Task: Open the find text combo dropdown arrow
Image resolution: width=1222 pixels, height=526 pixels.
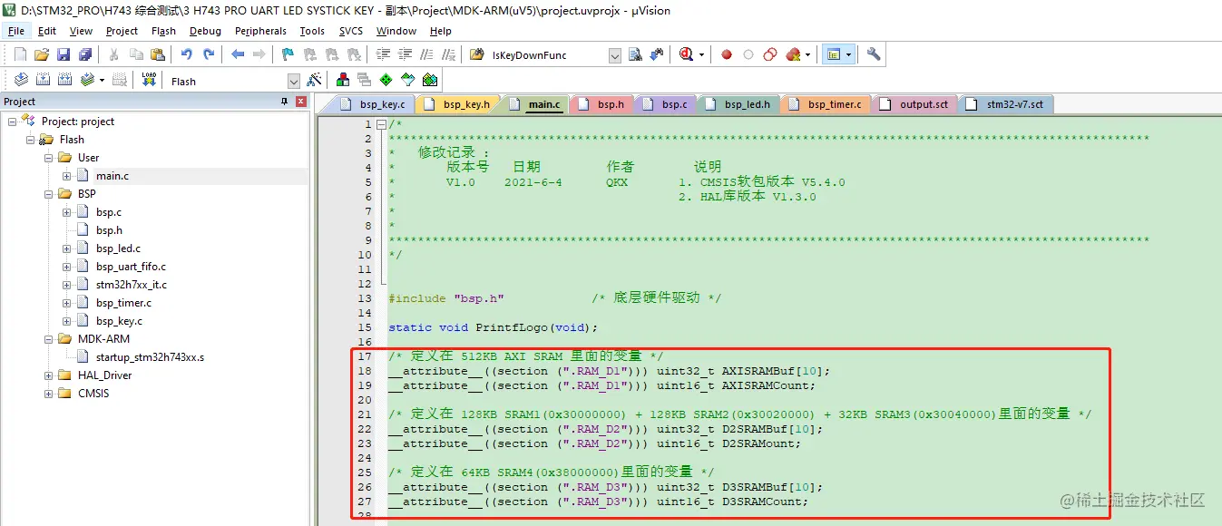Action: [615, 55]
